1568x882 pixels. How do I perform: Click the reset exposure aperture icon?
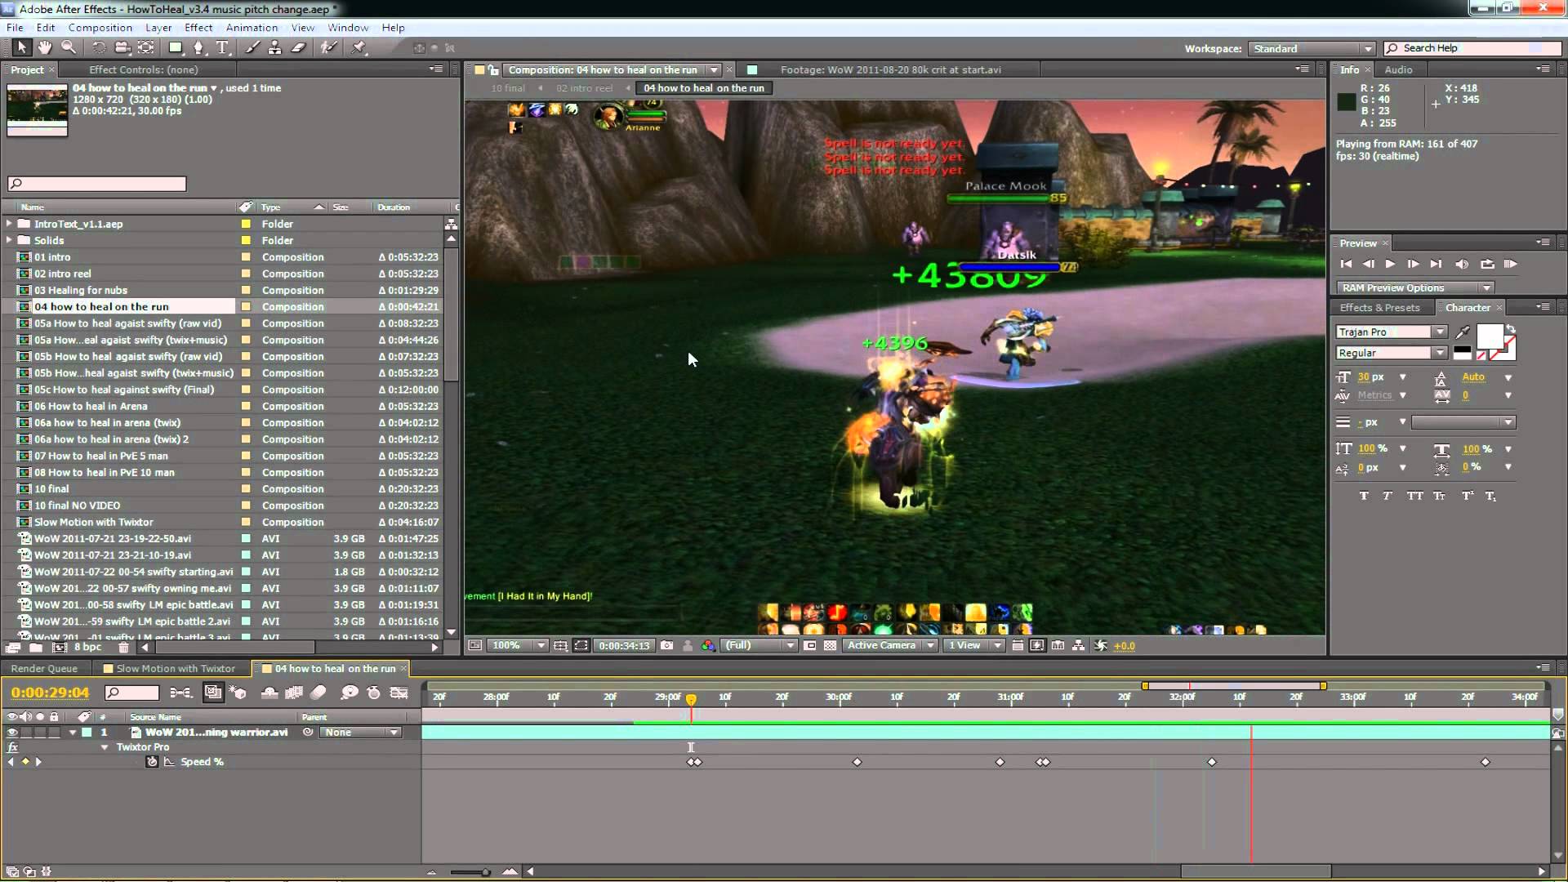coord(1101,645)
